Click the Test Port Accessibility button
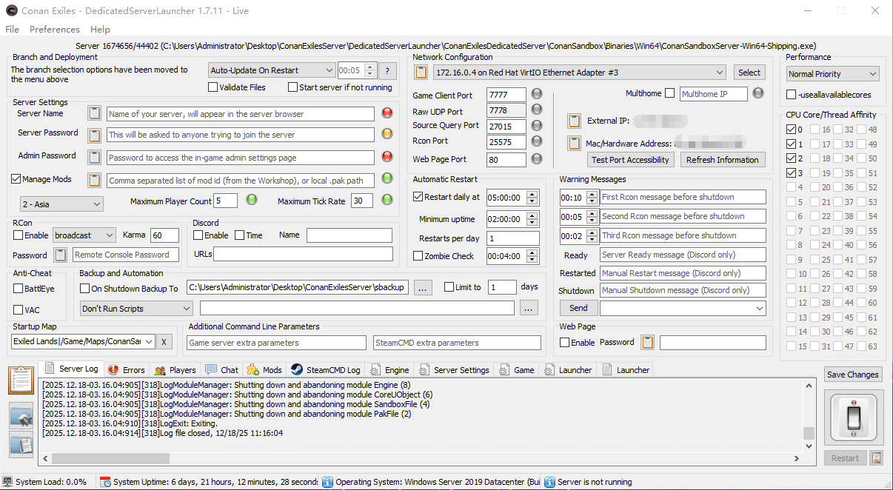The width and height of the screenshot is (893, 490). 630,160
